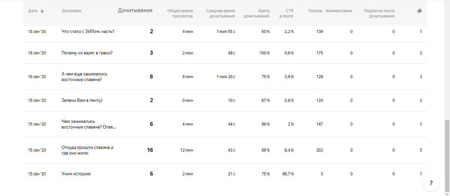Click the Заголовок column header

point(72,11)
